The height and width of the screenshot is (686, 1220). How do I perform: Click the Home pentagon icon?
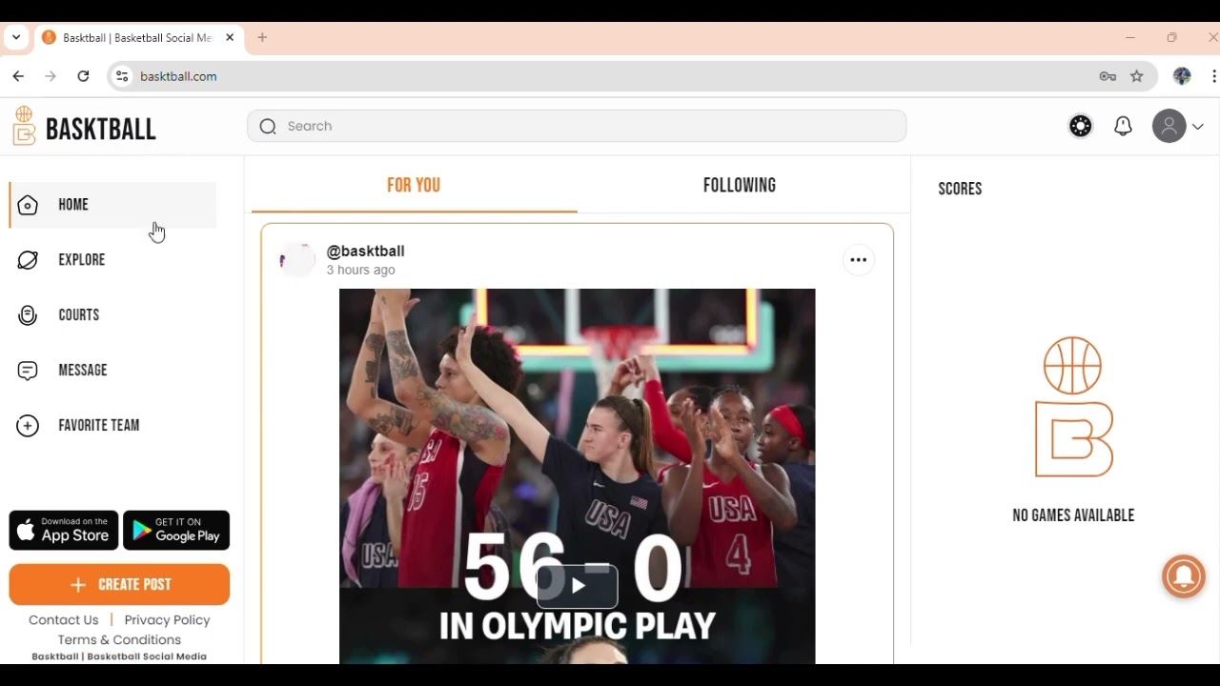[x=28, y=205]
